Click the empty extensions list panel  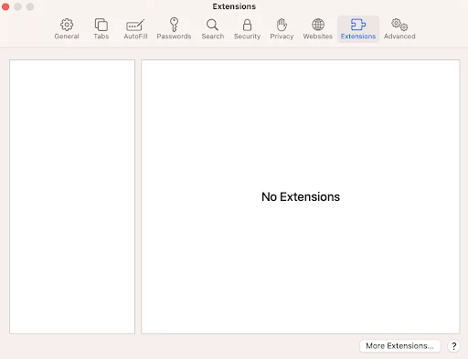[72, 196]
